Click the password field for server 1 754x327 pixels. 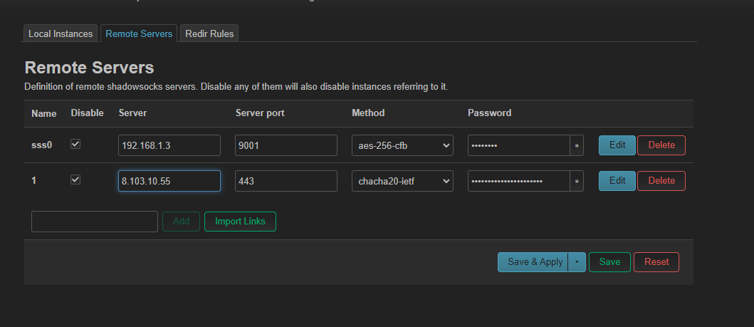[x=519, y=181]
